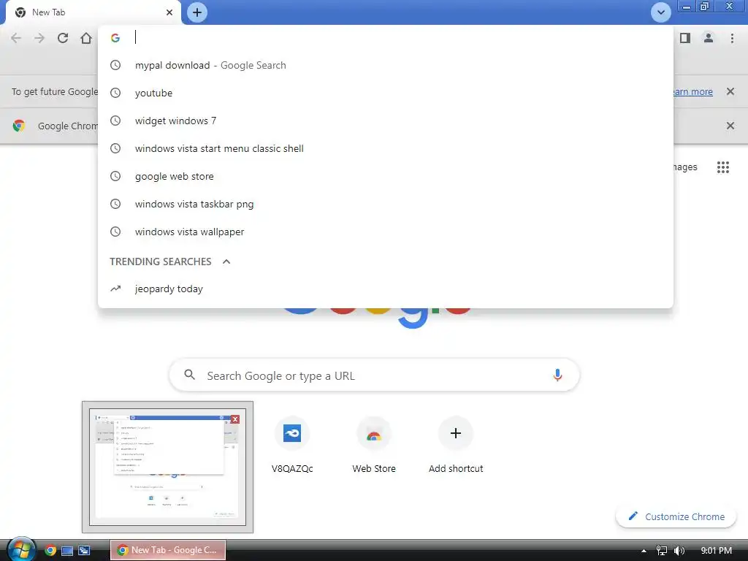Viewport: 748px width, 561px height.
Task: Click the 9:01 PM clock
Action: 716,551
